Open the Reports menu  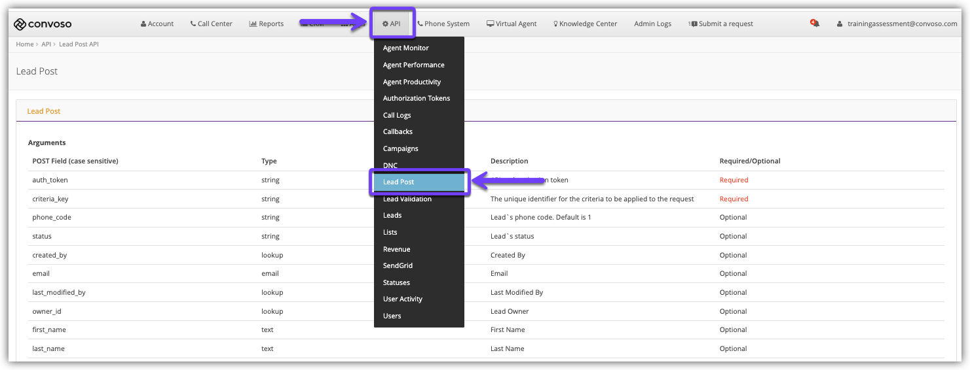point(267,24)
